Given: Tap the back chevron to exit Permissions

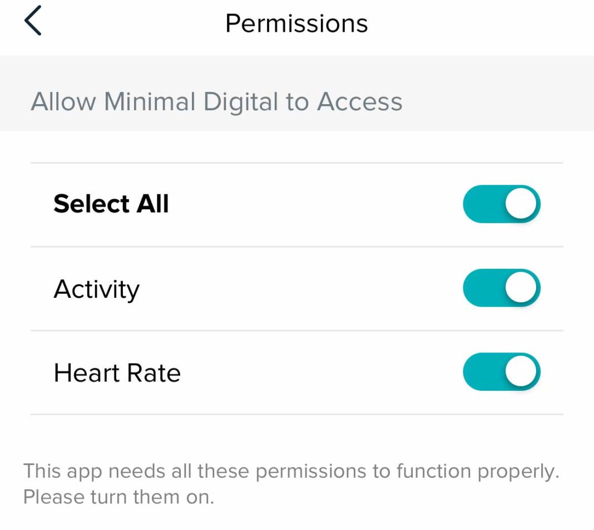Looking at the screenshot, I should pos(33,21).
